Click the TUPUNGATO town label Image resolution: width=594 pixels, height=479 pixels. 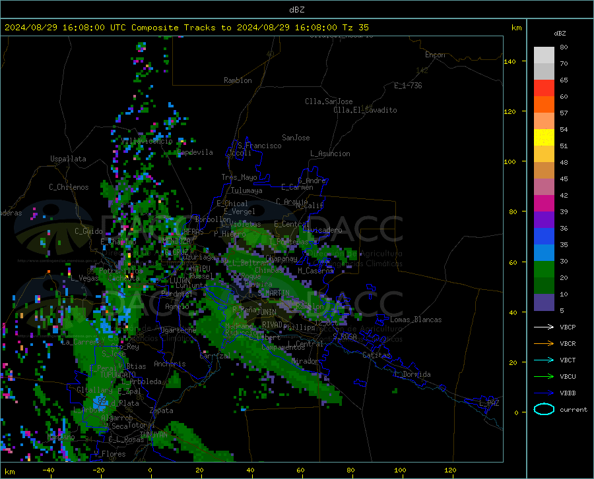tap(118, 374)
